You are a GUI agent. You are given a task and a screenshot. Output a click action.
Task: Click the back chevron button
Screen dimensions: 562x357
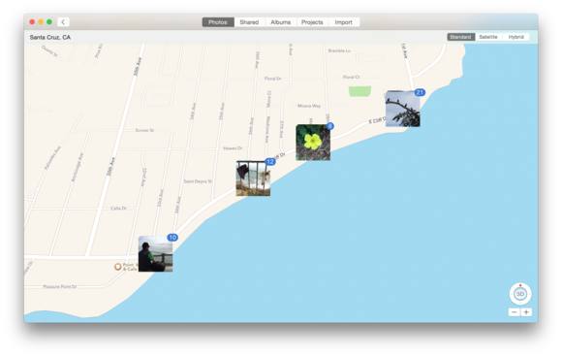63,22
